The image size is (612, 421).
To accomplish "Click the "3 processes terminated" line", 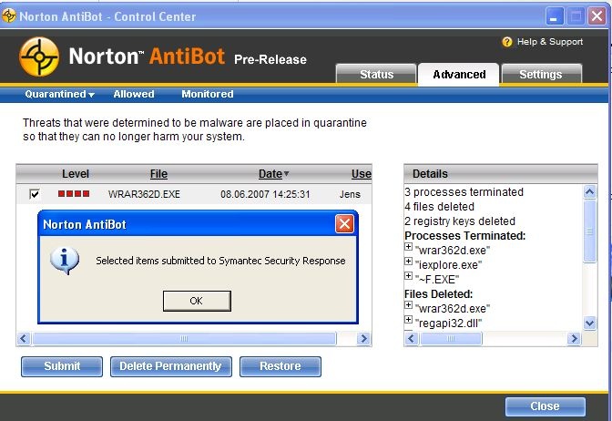I will tap(464, 192).
